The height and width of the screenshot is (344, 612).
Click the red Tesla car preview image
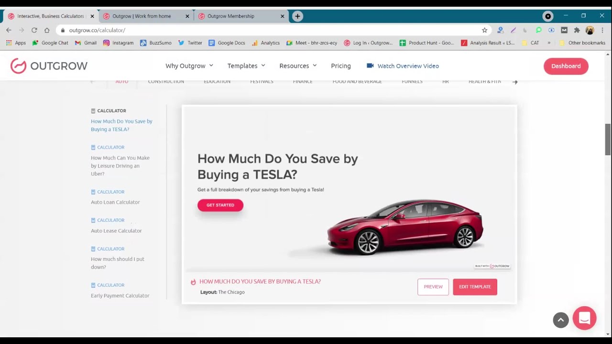point(405,226)
